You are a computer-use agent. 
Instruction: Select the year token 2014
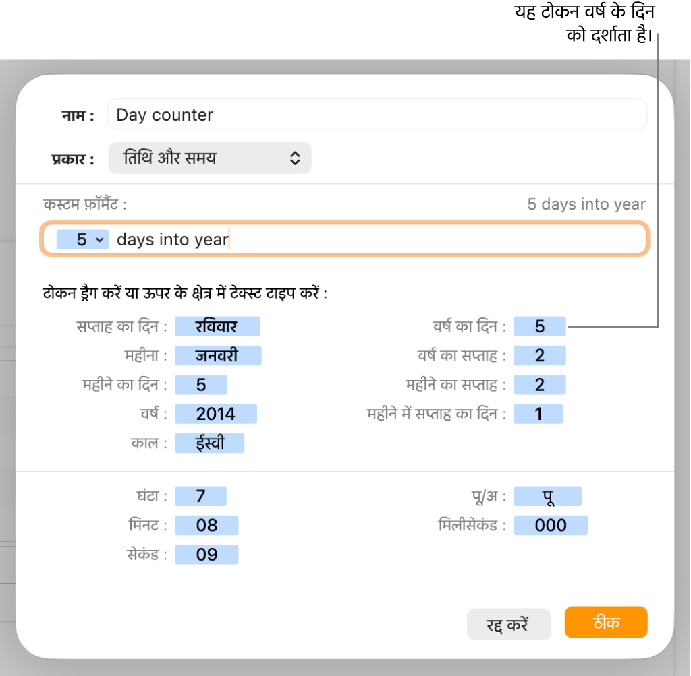(x=216, y=414)
